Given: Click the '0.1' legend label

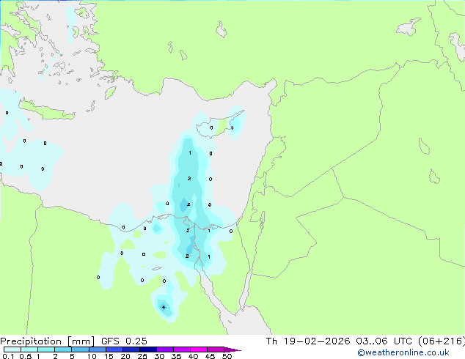Looking at the screenshot, I should [x=8, y=356].
